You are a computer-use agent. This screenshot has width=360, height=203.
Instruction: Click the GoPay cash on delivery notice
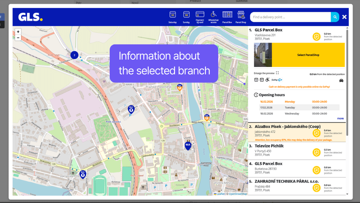pos(299,87)
